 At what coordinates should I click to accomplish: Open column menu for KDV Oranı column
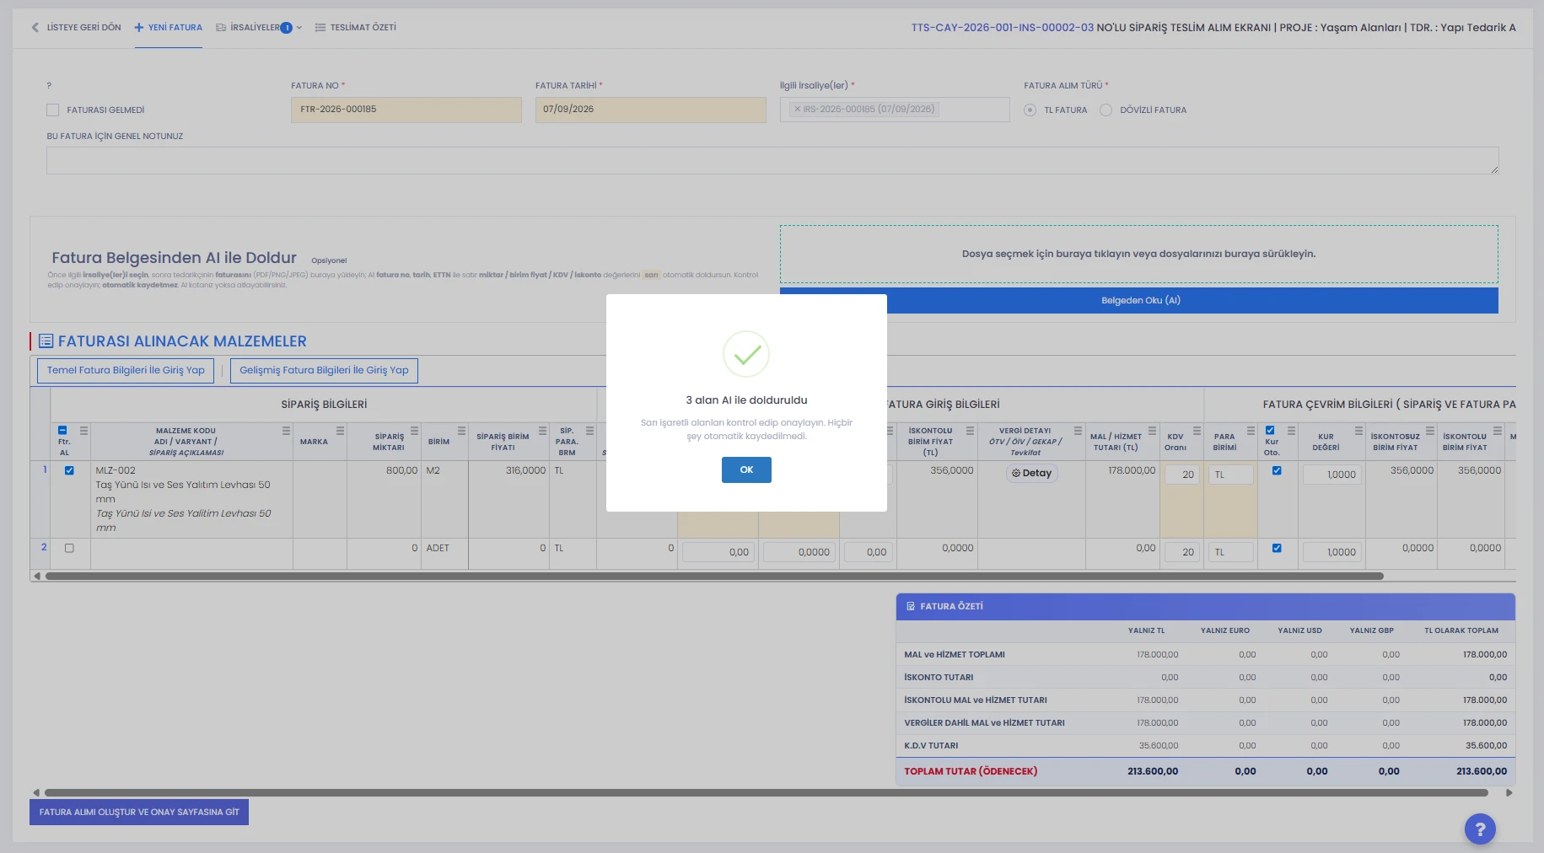[1197, 431]
